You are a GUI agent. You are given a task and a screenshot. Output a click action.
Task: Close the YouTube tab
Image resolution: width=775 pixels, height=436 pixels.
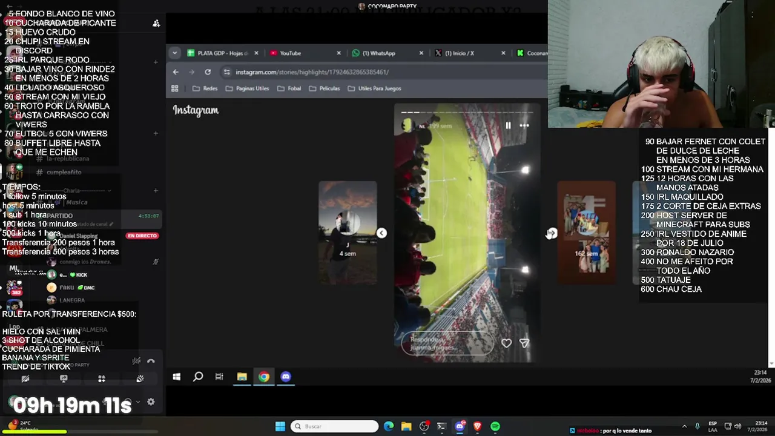[338, 53]
